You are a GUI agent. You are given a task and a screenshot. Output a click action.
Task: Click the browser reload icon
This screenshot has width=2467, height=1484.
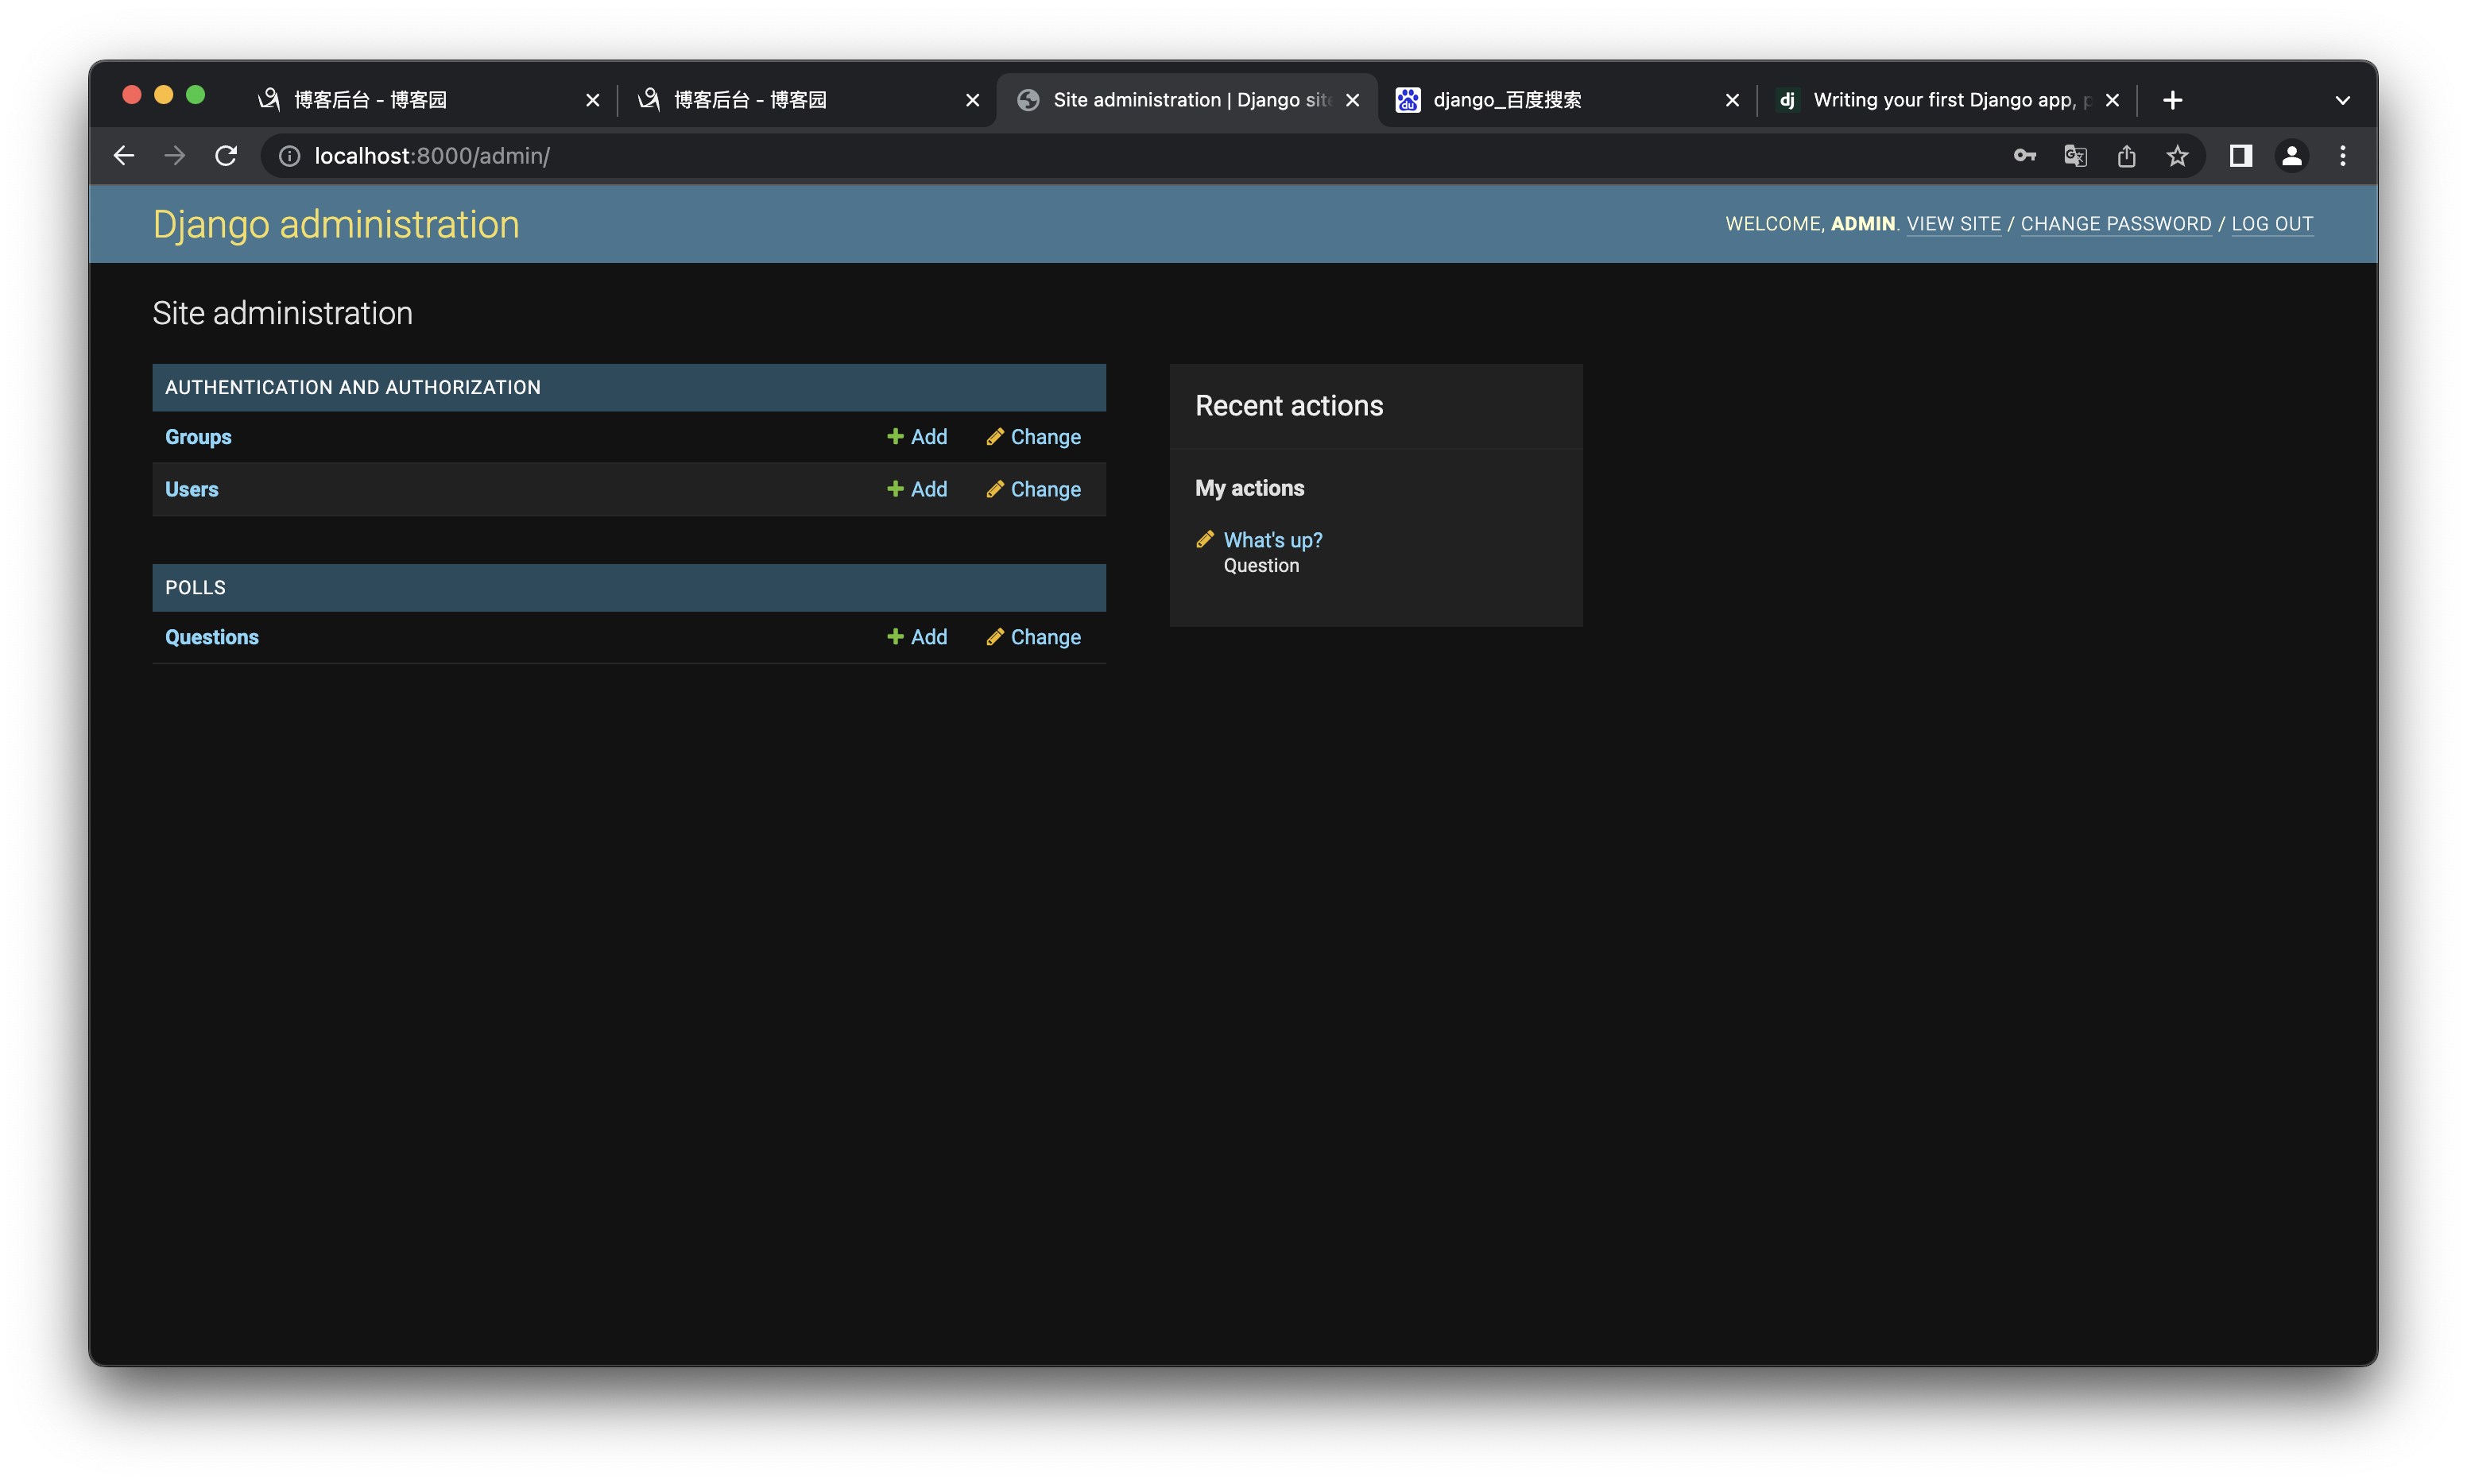click(x=226, y=156)
